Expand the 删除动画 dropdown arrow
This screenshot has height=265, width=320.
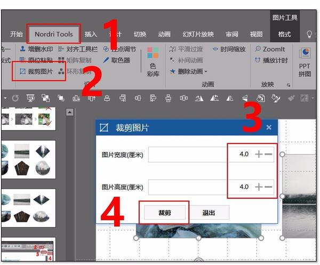[206, 71]
